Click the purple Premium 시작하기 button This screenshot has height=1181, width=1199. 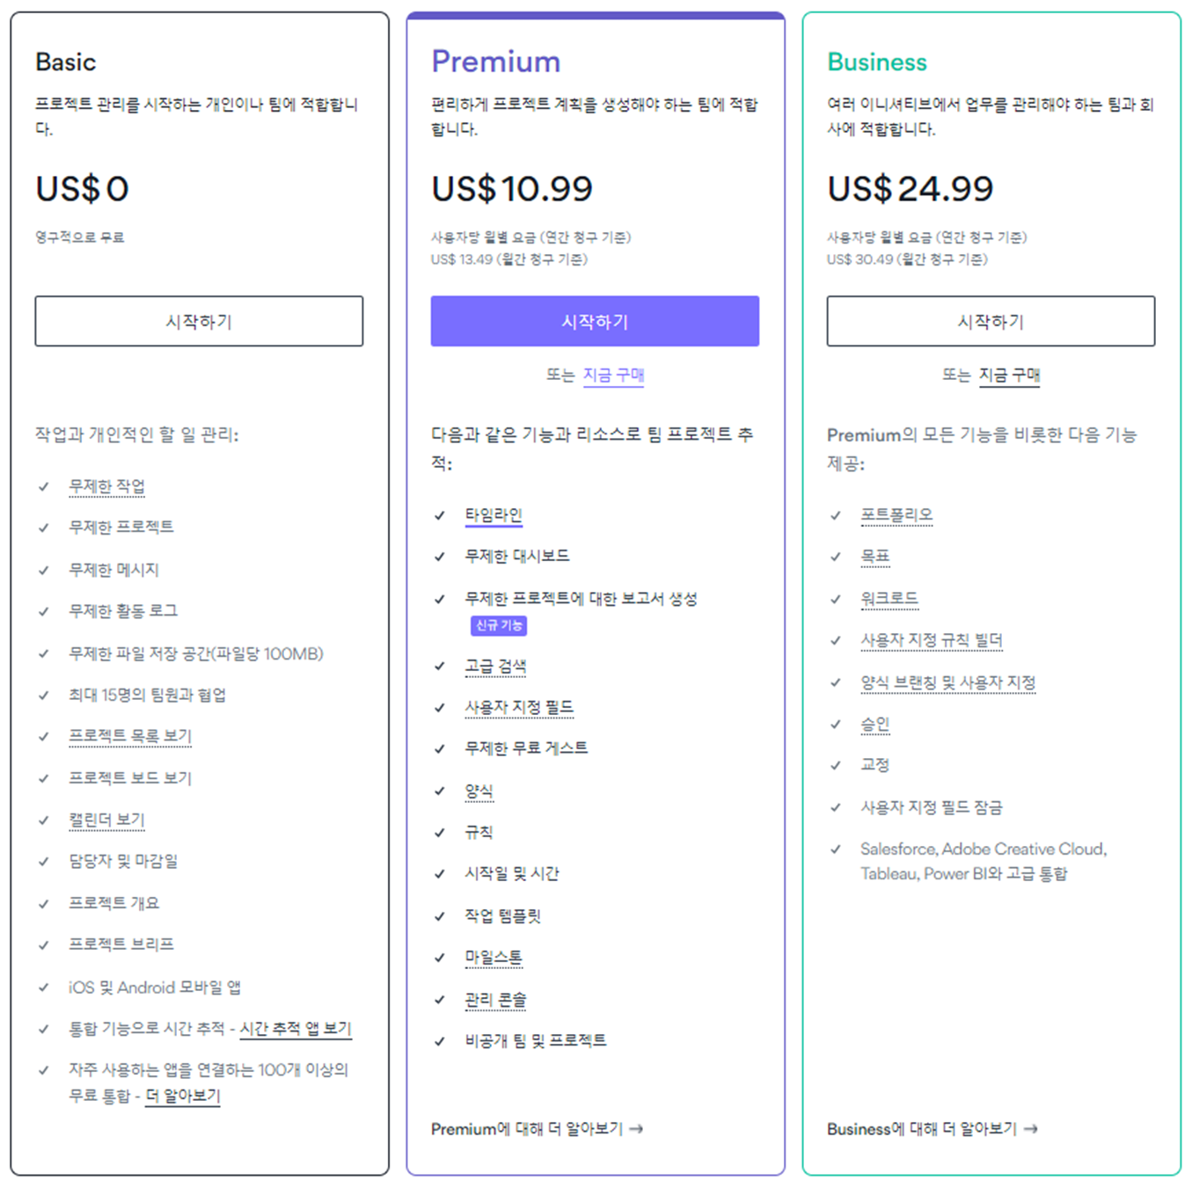point(595,321)
